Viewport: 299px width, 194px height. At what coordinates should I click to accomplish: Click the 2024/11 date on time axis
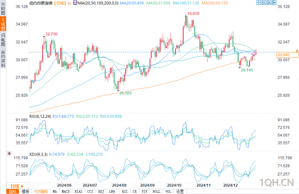pos(204,185)
